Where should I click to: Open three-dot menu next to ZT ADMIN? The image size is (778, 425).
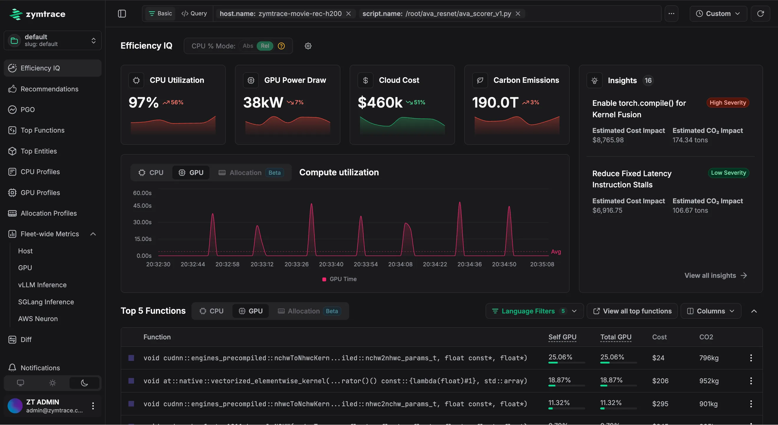tap(93, 406)
